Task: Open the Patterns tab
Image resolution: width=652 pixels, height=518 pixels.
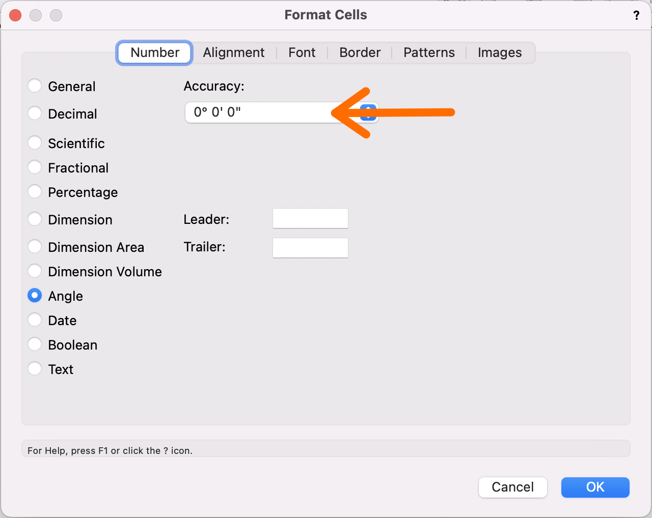Action: point(429,53)
